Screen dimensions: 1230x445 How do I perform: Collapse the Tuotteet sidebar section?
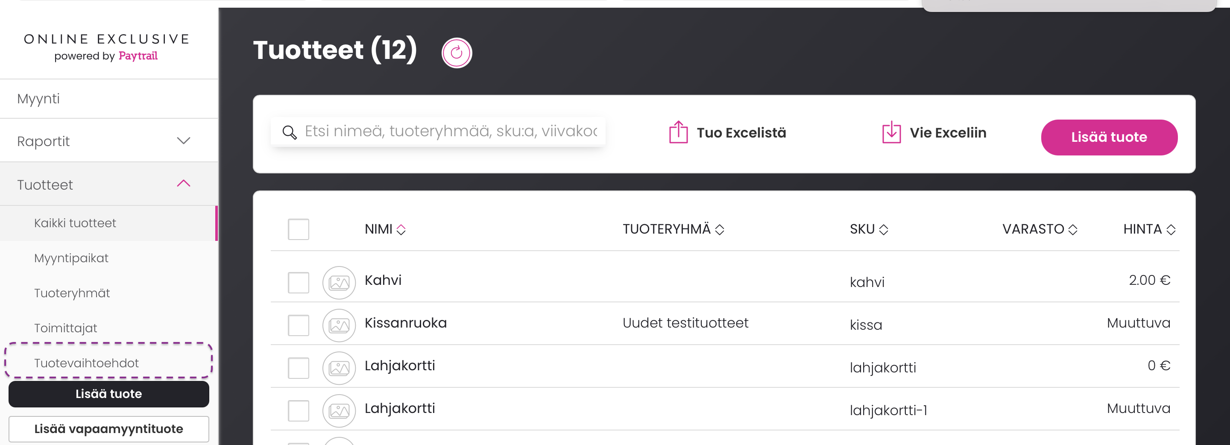183,184
